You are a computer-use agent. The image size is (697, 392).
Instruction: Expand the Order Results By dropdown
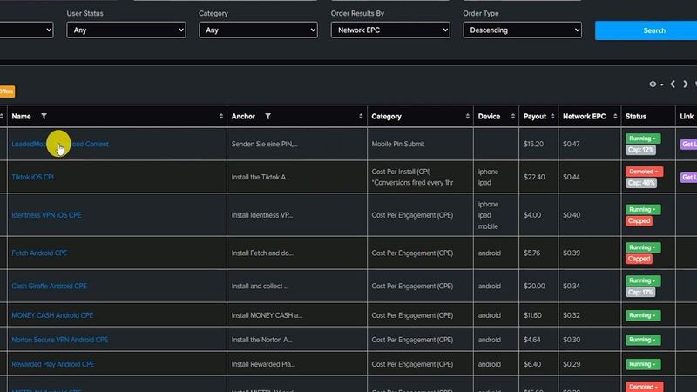click(x=390, y=30)
